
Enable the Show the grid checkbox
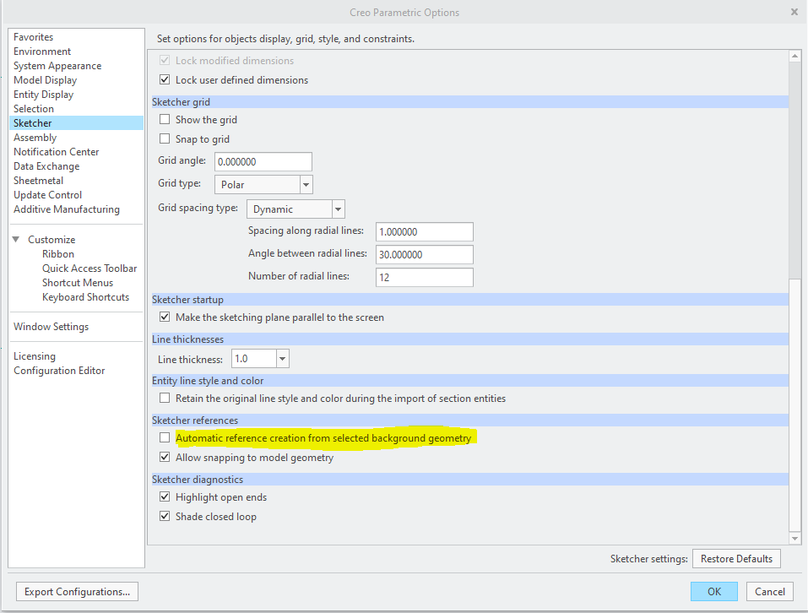click(165, 119)
